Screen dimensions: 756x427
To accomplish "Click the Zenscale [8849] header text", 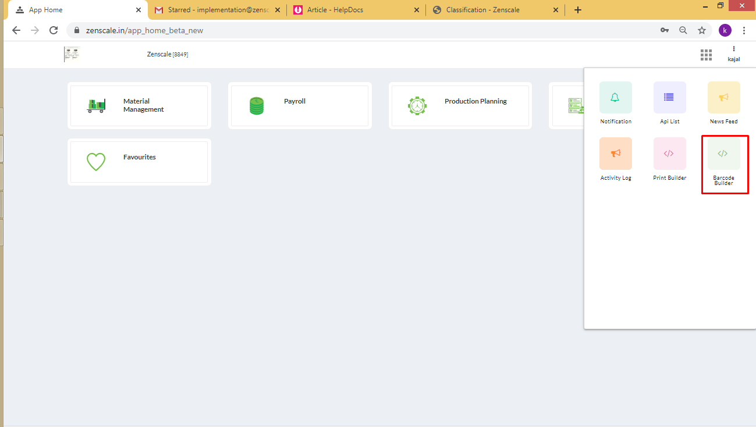I will [168, 54].
